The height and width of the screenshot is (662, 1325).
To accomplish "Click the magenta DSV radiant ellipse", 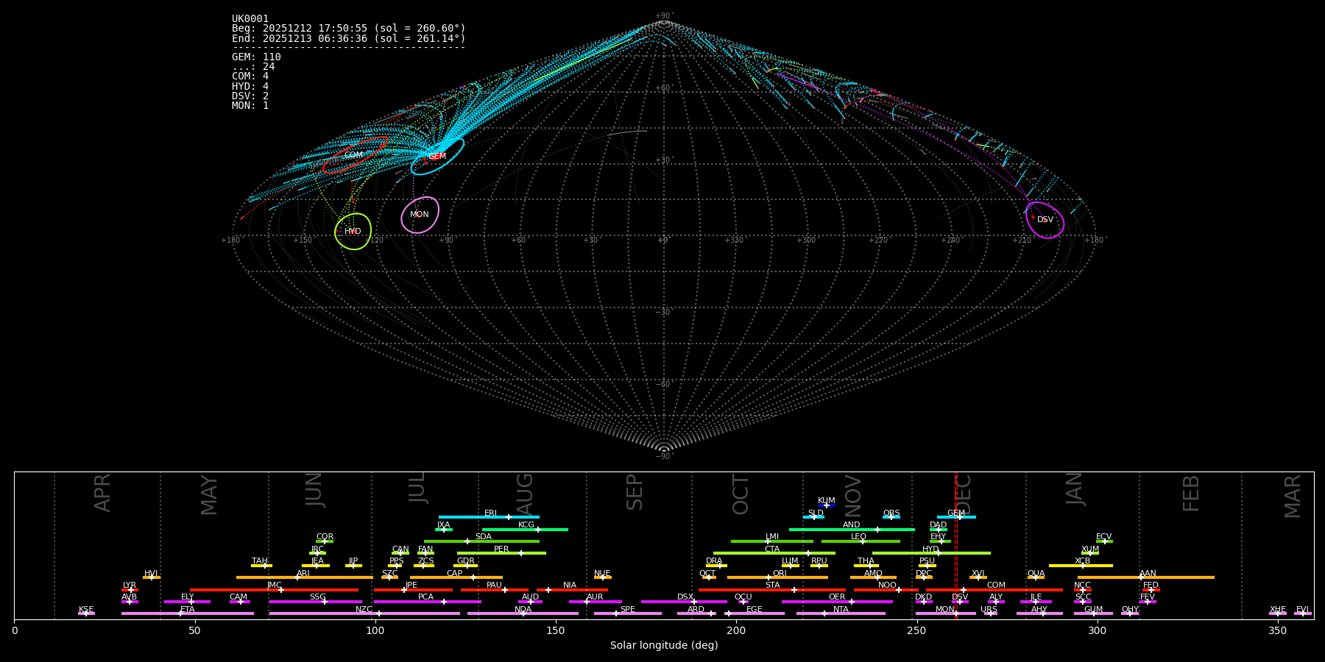I will [x=1045, y=220].
